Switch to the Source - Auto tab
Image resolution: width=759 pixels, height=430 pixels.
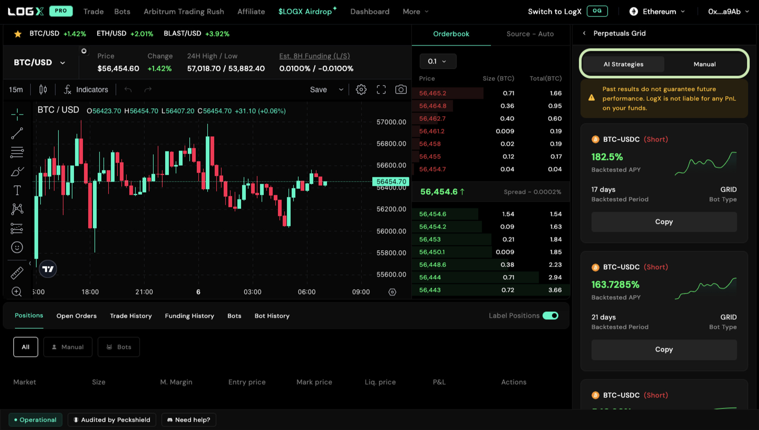[530, 34]
